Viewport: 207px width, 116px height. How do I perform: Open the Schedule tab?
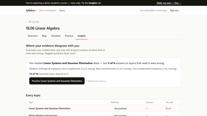click(x=56, y=36)
